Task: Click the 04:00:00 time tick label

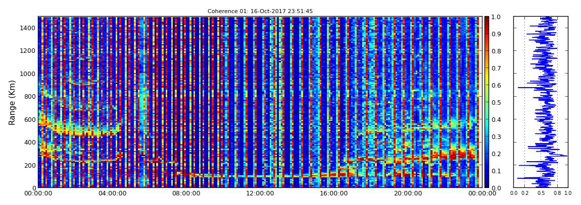Action: click(112, 193)
